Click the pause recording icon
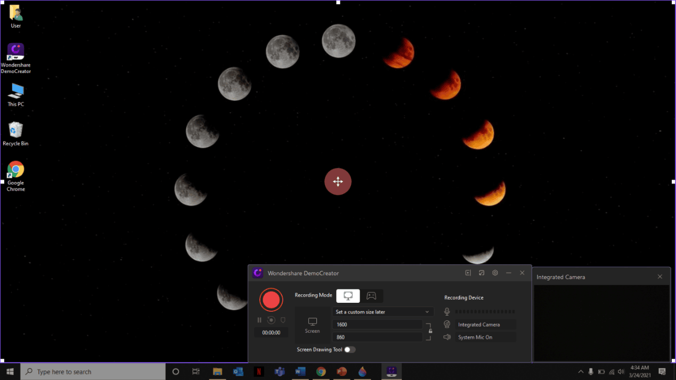This screenshot has width=676, height=380. tap(259, 320)
